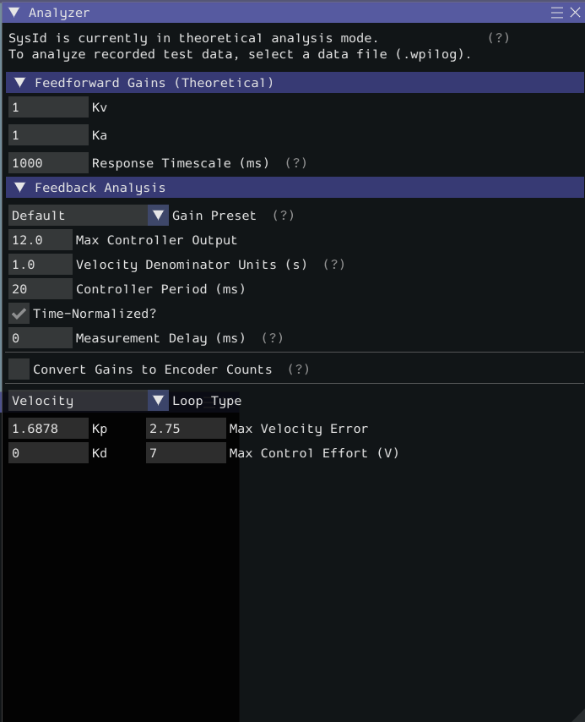Screen dimensions: 585x722
Task: Toggle the Time-Normalized checkbox
Action: click(19, 314)
